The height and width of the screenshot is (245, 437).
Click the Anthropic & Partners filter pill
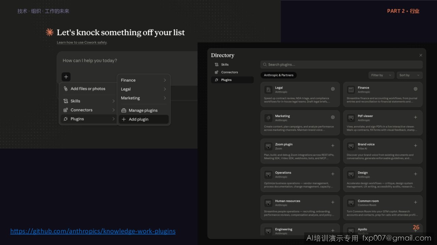(x=279, y=75)
